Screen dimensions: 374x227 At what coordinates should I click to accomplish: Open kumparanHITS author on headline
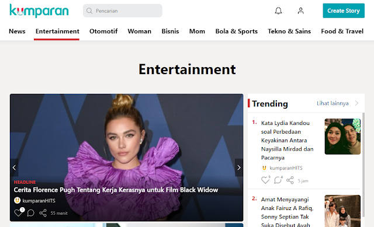pos(39,201)
